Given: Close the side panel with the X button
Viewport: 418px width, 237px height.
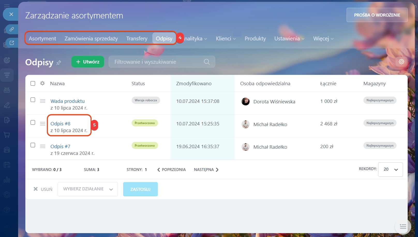Looking at the screenshot, I should tap(11, 14).
